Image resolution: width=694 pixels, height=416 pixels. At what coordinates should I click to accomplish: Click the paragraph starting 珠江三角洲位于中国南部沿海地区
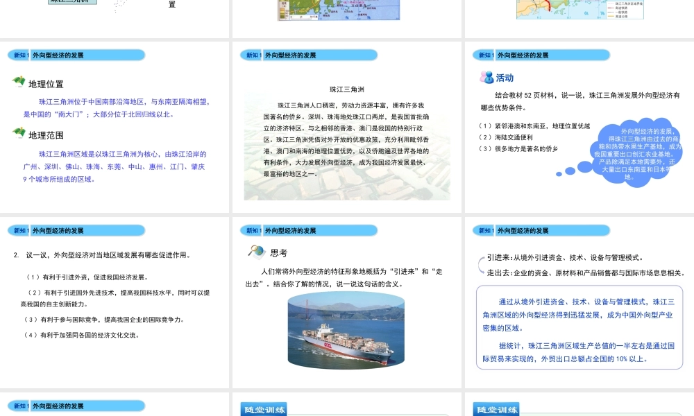point(117,108)
